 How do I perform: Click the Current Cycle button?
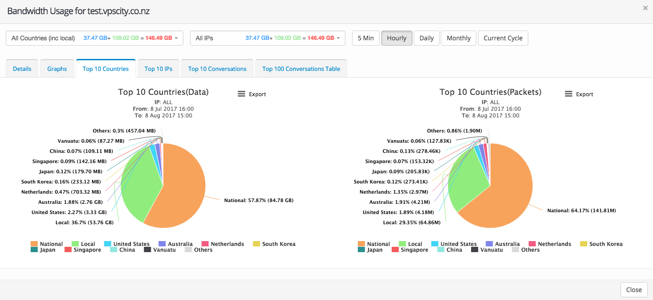point(503,38)
